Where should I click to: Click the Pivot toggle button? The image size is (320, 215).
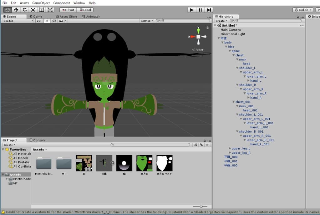pyautogui.click(x=68, y=10)
